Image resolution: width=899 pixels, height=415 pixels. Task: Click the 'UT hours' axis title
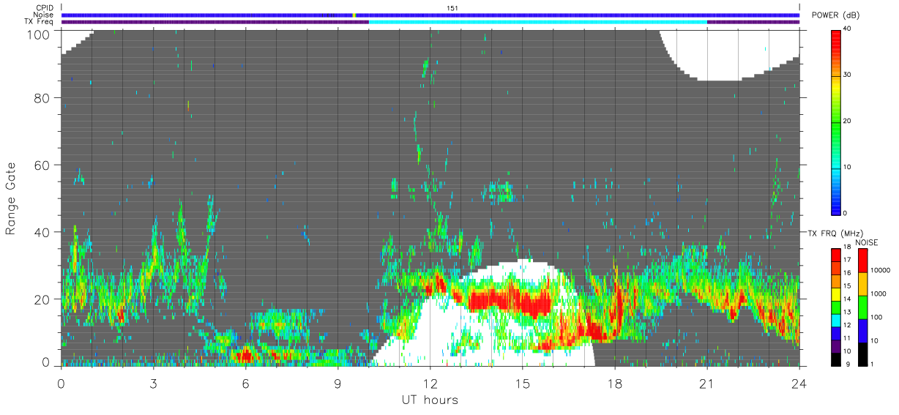pyautogui.click(x=430, y=400)
